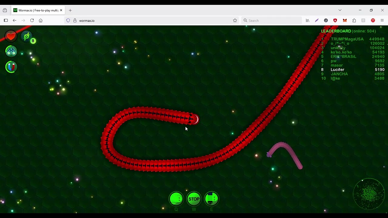The height and width of the screenshot is (218, 388).
Task: Click the circular minimap
Action: click(x=369, y=194)
